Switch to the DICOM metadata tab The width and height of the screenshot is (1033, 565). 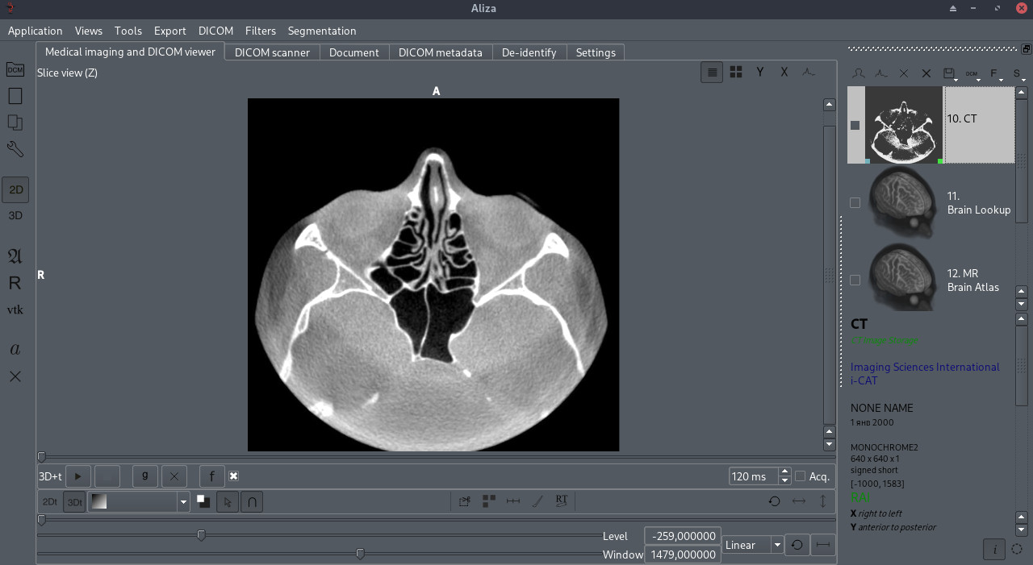click(440, 52)
